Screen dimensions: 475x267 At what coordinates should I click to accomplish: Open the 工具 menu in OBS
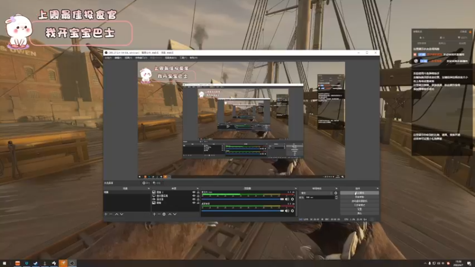click(183, 58)
